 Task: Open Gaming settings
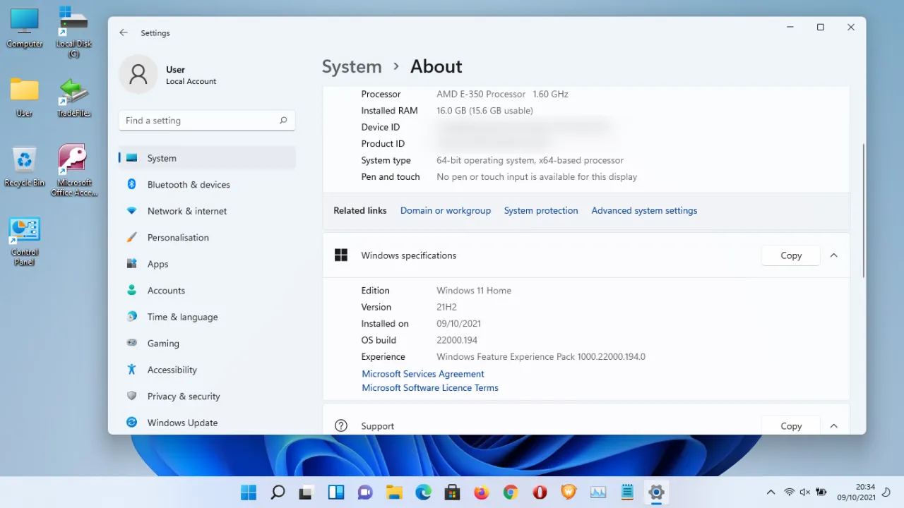(x=207, y=344)
